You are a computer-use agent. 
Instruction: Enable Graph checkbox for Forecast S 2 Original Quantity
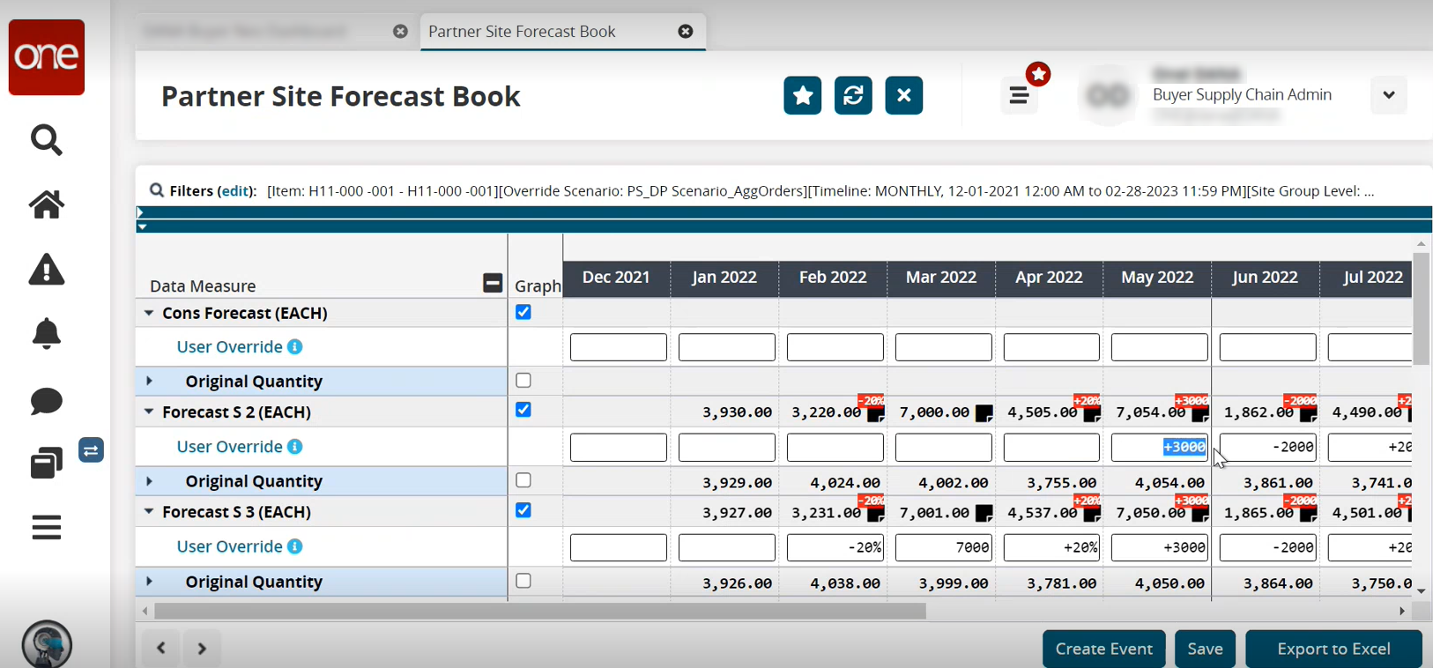click(523, 480)
